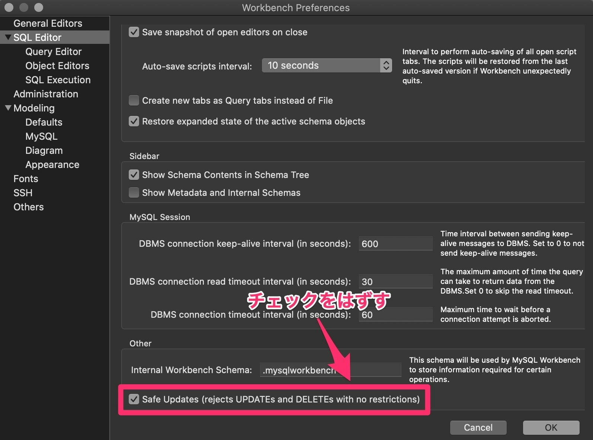The height and width of the screenshot is (440, 593).
Task: Confirm preferences with the OK button
Action: point(551,428)
